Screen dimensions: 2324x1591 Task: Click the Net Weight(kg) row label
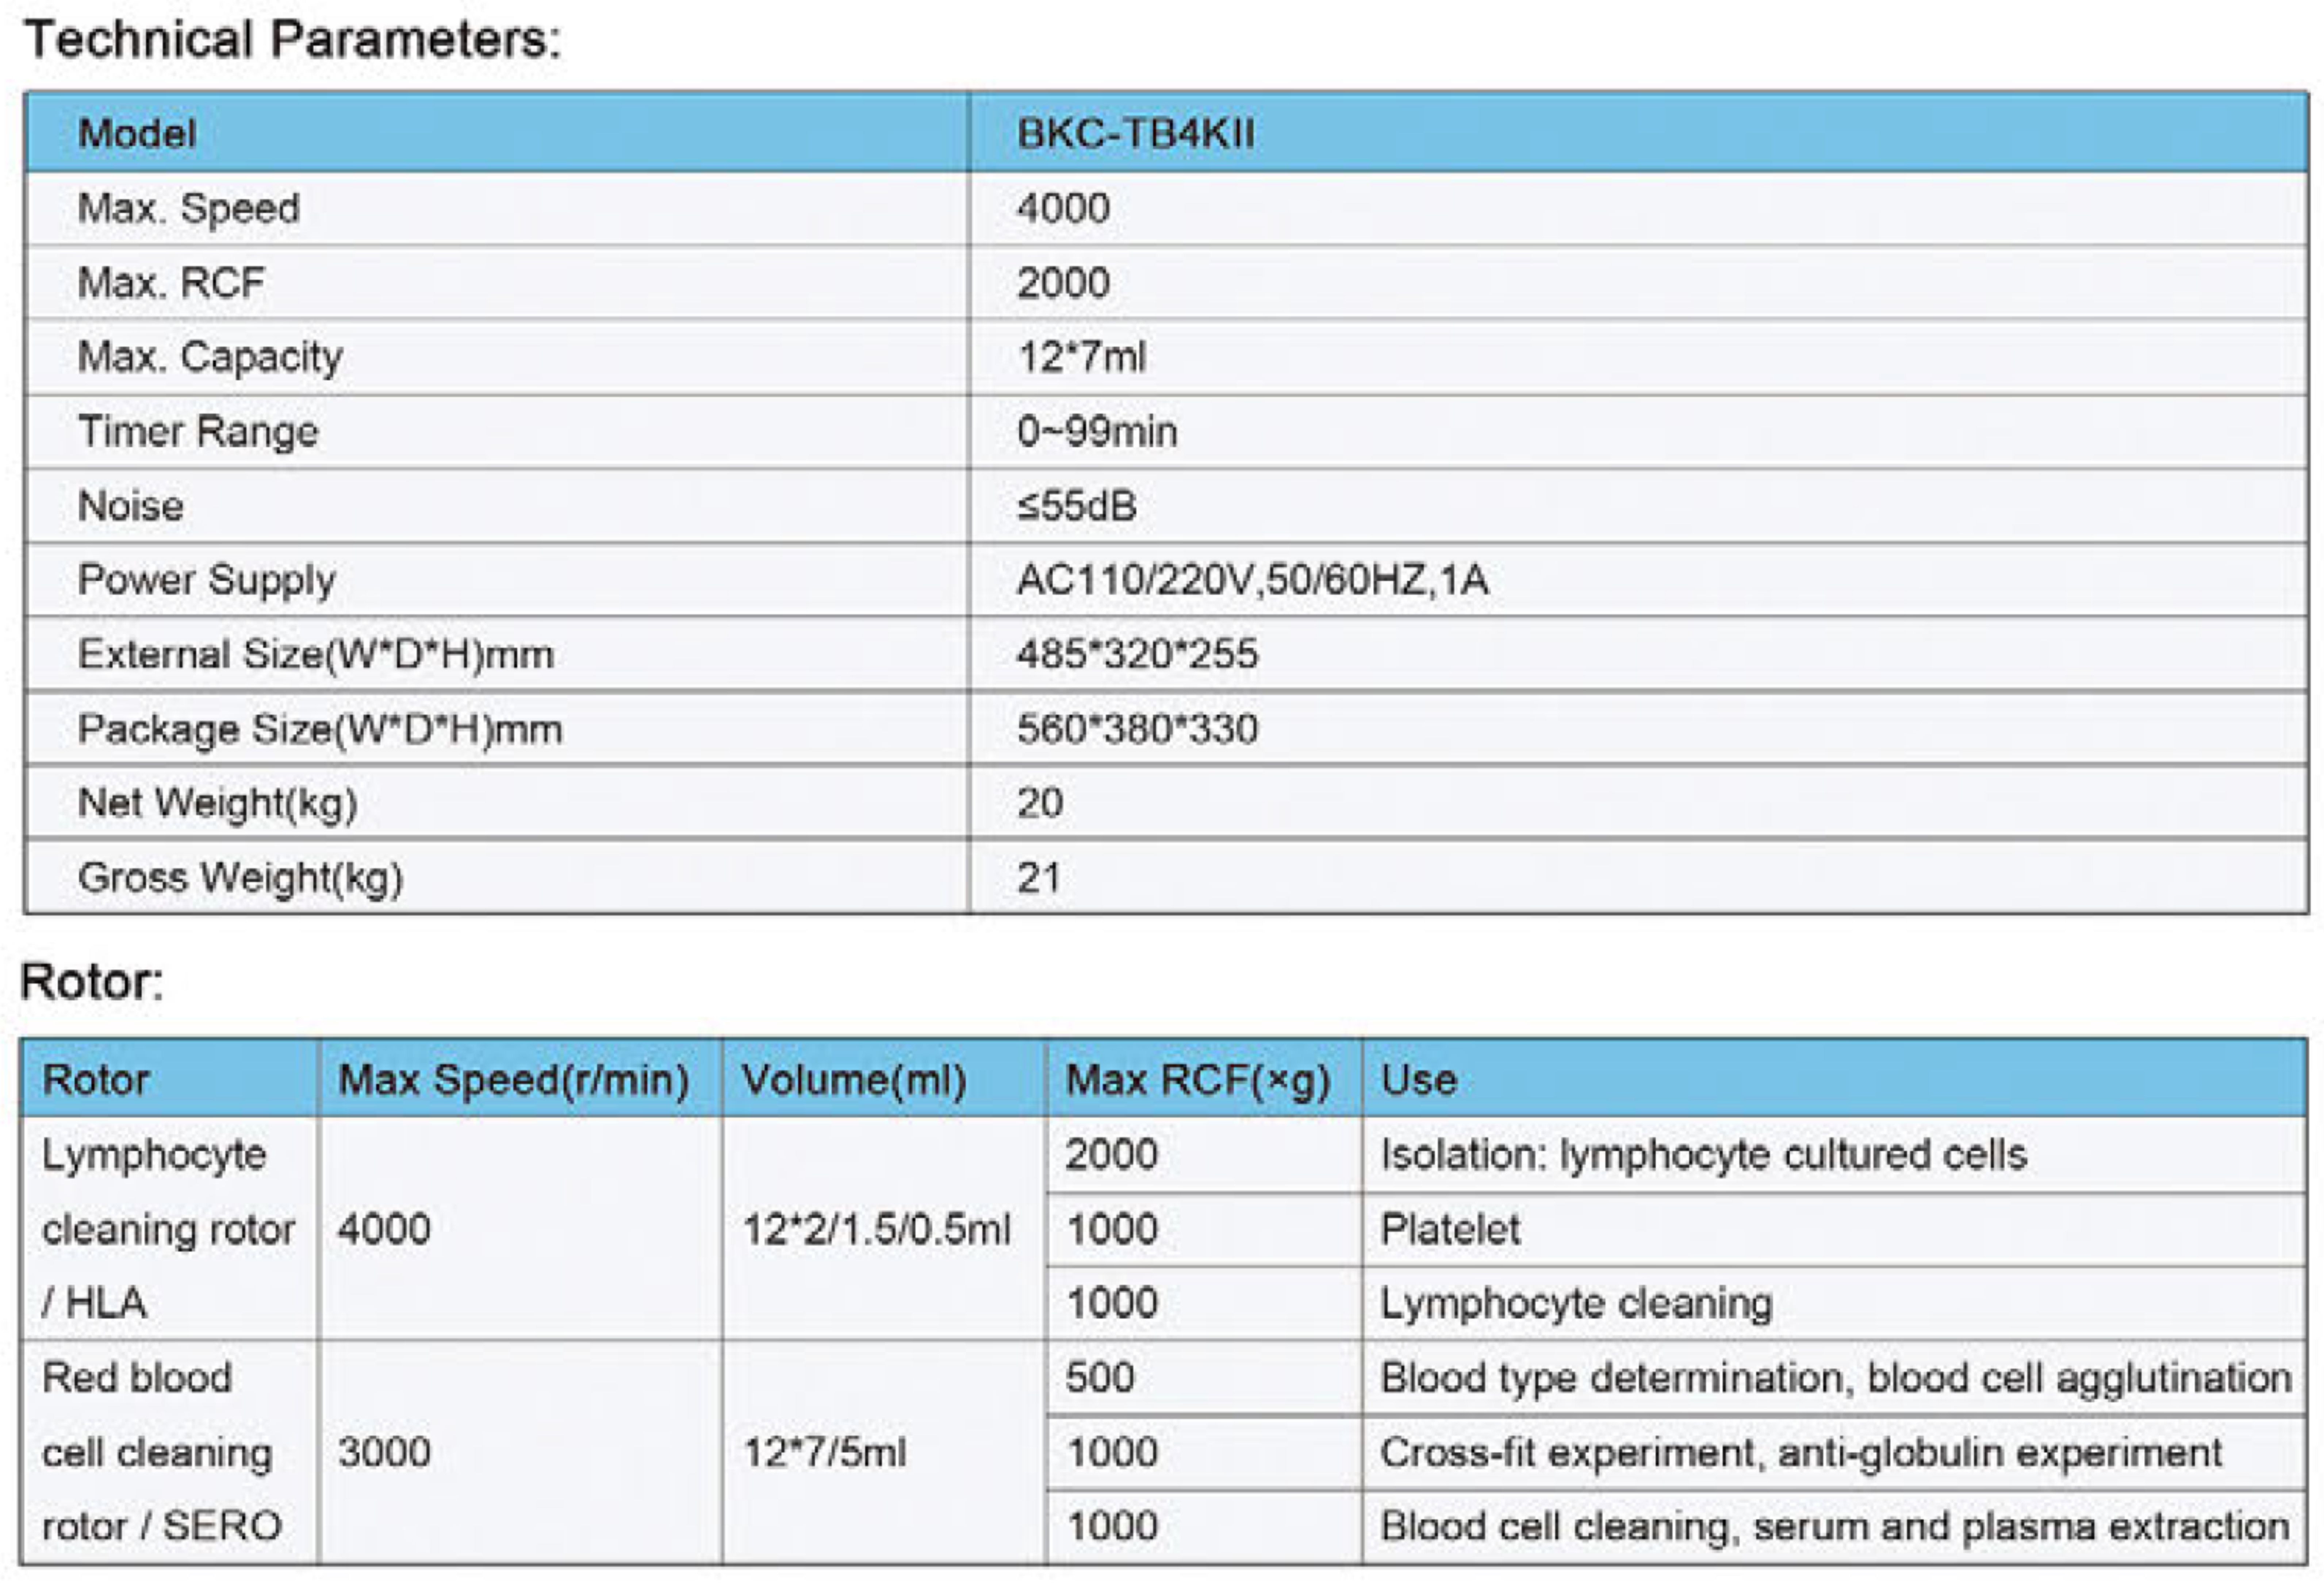(217, 803)
